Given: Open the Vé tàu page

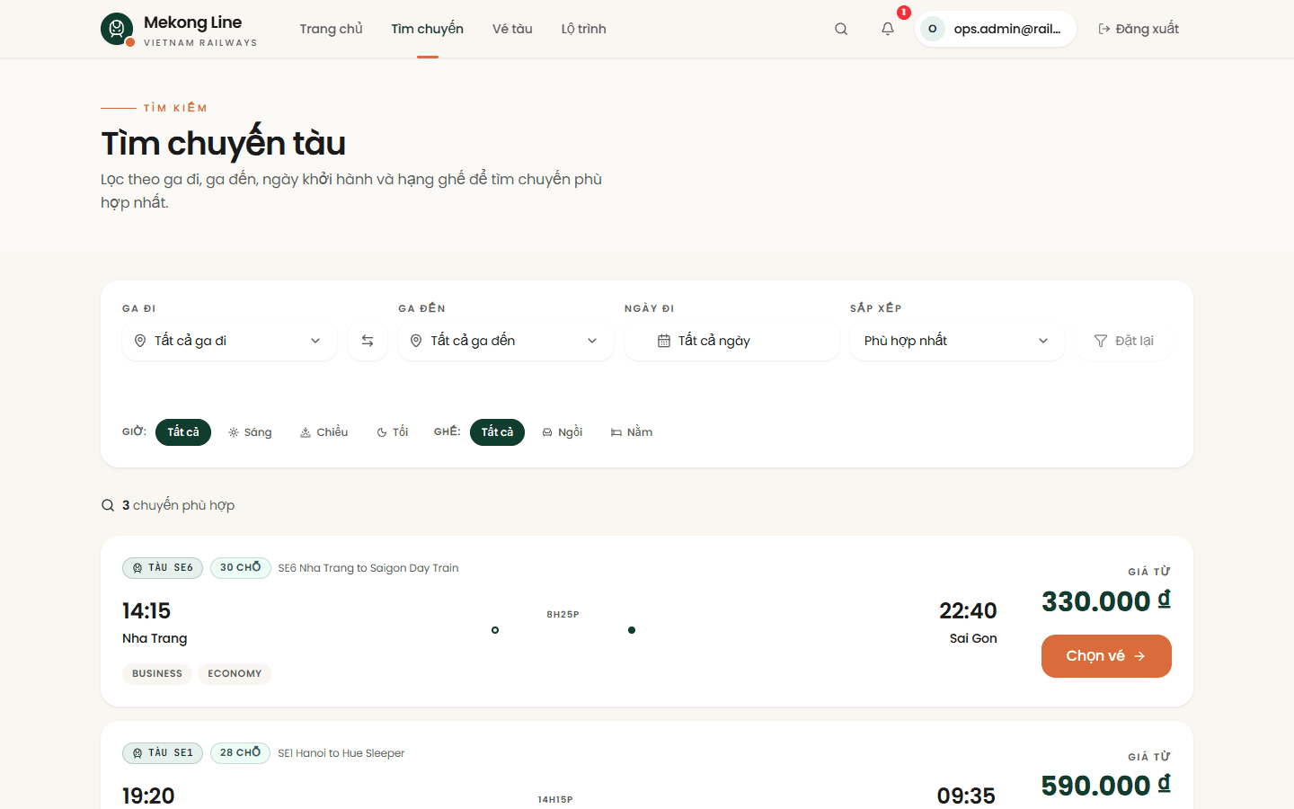Looking at the screenshot, I should click(x=512, y=29).
